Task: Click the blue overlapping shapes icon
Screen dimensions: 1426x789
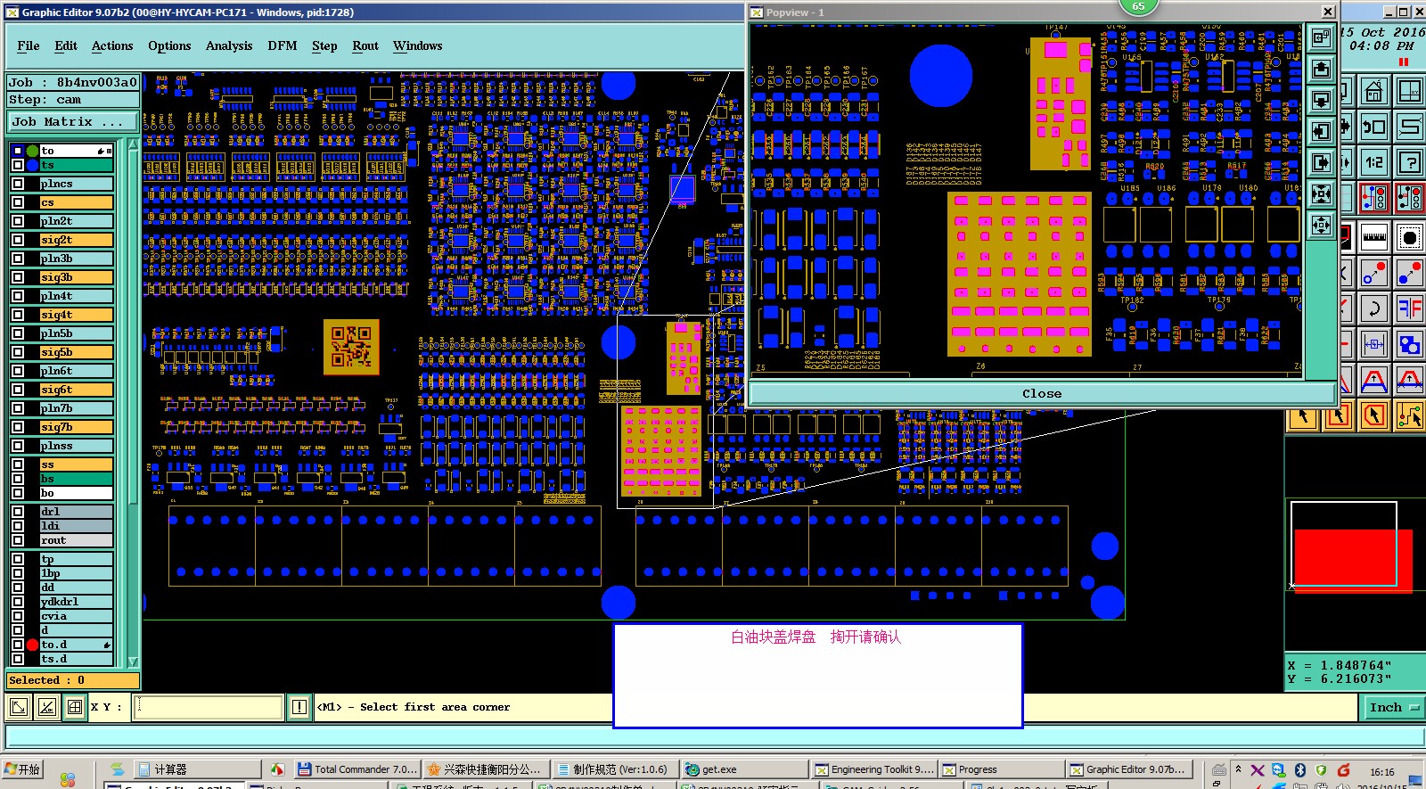Action: tap(1409, 345)
